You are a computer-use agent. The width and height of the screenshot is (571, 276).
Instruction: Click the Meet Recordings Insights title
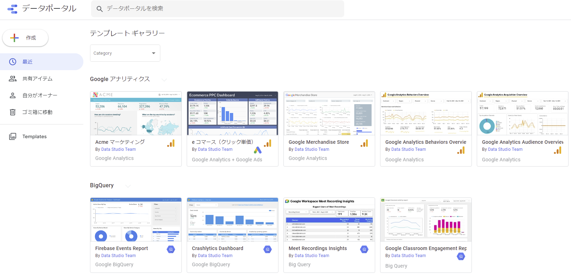click(x=318, y=248)
